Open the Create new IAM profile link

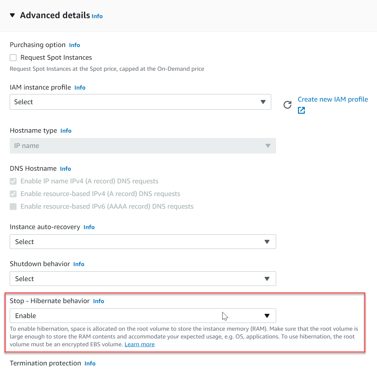tap(333, 99)
